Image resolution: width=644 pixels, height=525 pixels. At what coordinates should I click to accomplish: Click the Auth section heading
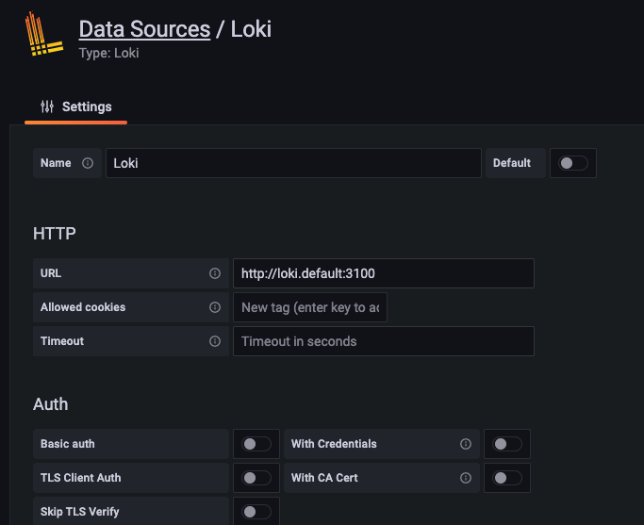pyautogui.click(x=51, y=404)
